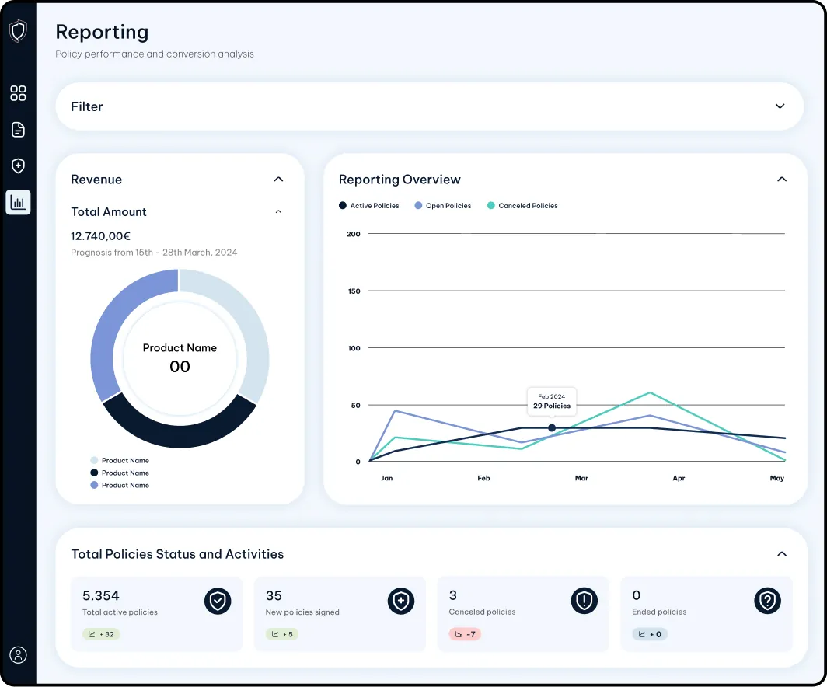Click dark navy Product Name legend dot

tap(94, 473)
